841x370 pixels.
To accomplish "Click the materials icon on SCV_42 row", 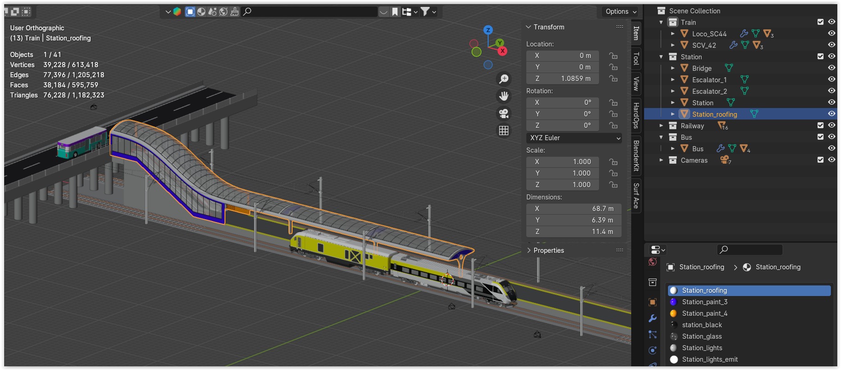I will [758, 46].
